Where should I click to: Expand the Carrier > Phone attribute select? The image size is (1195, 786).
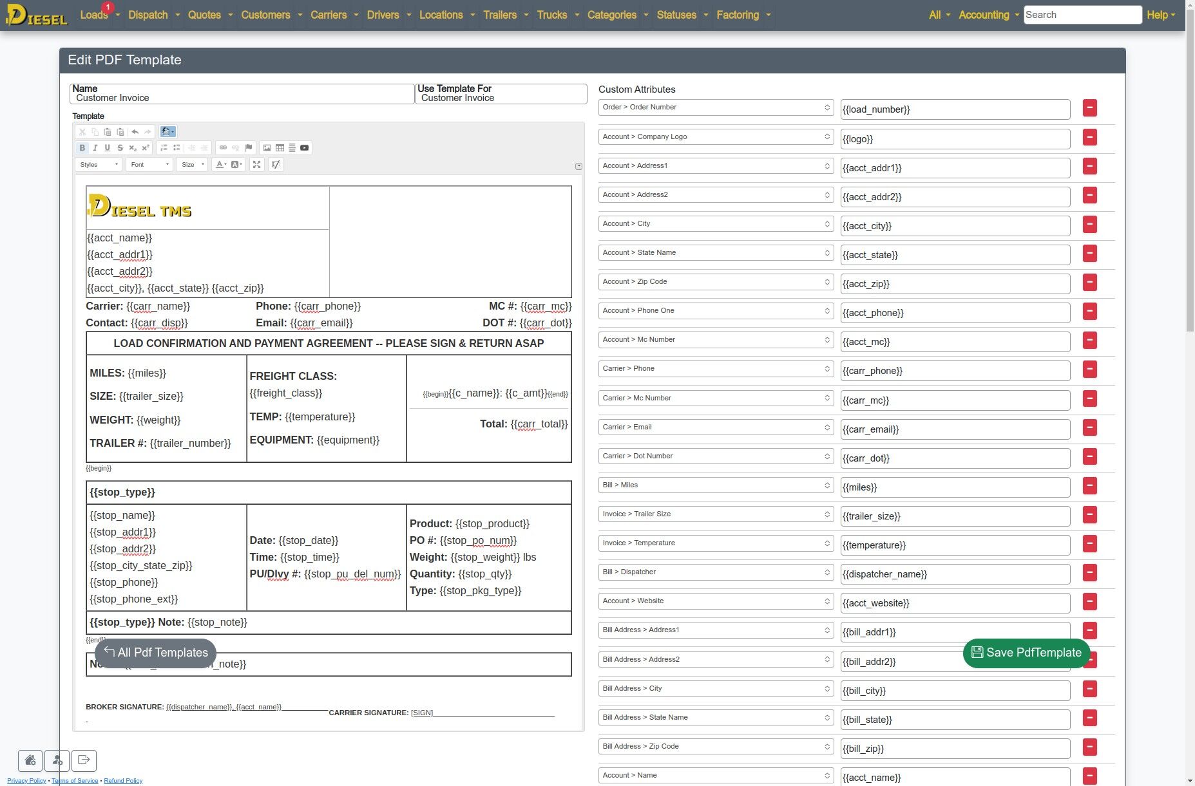[716, 369]
